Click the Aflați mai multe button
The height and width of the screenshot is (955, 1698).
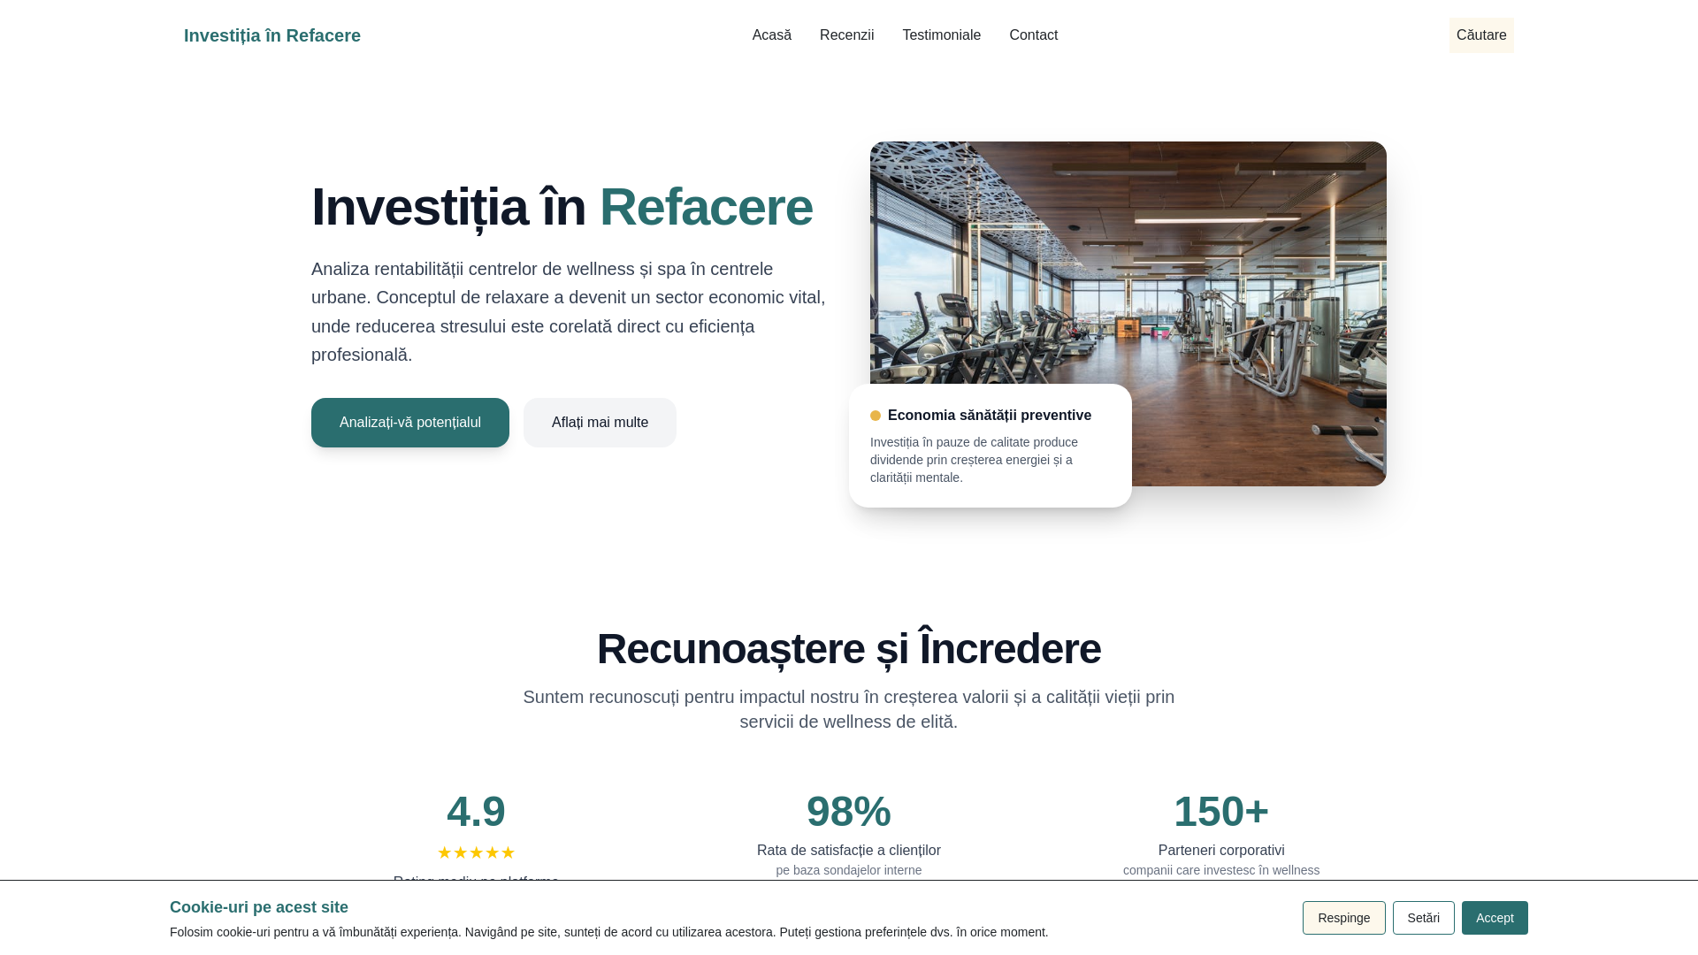pyautogui.click(x=600, y=423)
